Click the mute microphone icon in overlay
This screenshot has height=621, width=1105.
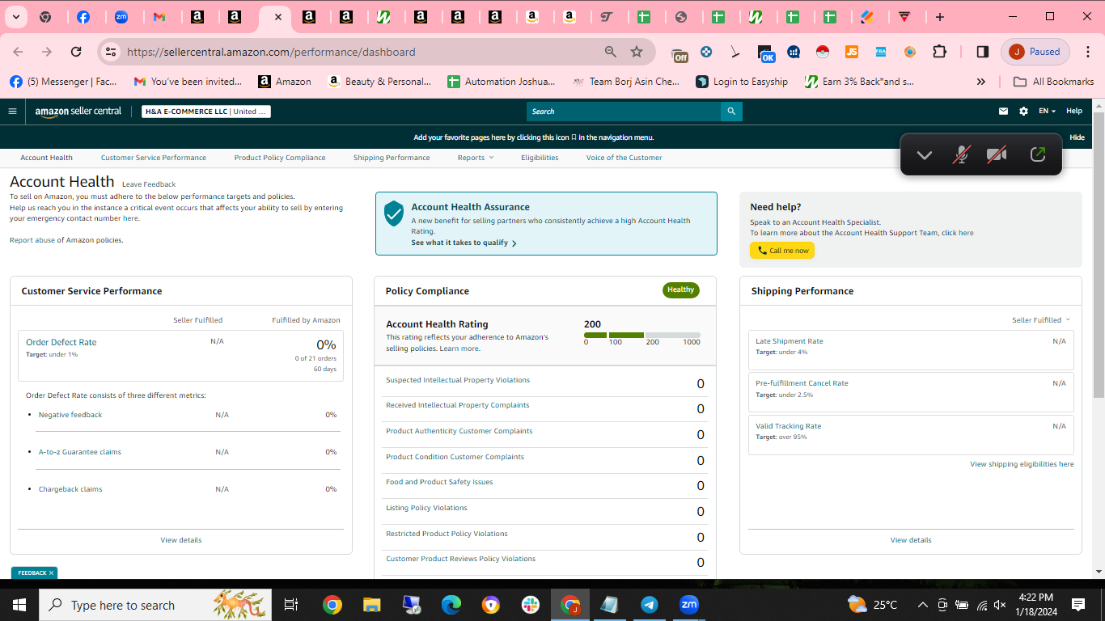(x=961, y=154)
